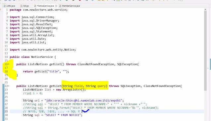This screenshot has width=211, height=121.
Task: Open the list.jsp editor tab
Action: [25, 6]
